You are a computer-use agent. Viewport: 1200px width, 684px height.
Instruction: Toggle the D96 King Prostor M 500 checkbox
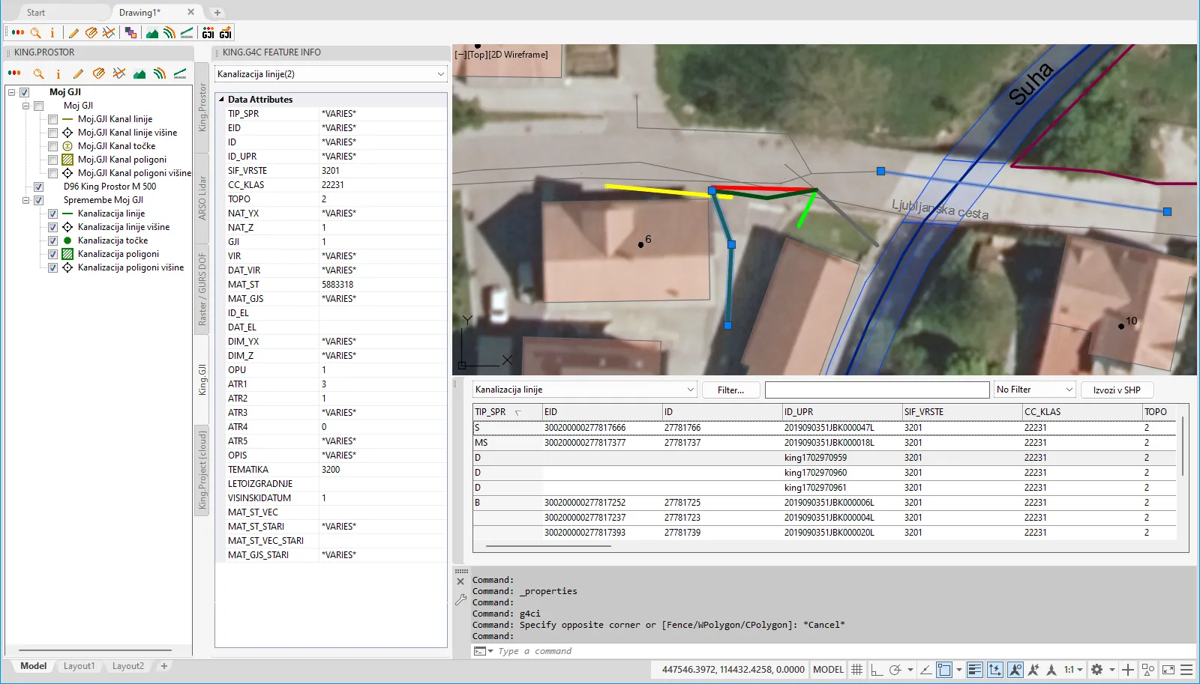39,187
